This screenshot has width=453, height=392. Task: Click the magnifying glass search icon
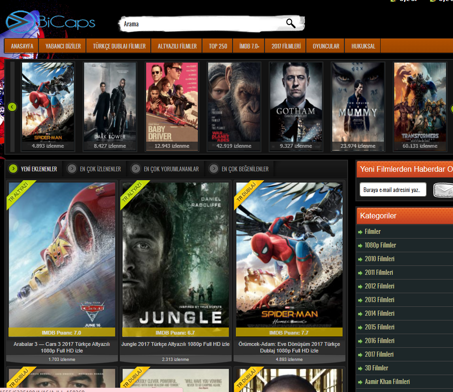click(290, 24)
